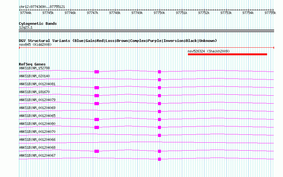
Task: Open the ANKS1B|NM_001204080 transcript label
Action: (x=37, y=124)
